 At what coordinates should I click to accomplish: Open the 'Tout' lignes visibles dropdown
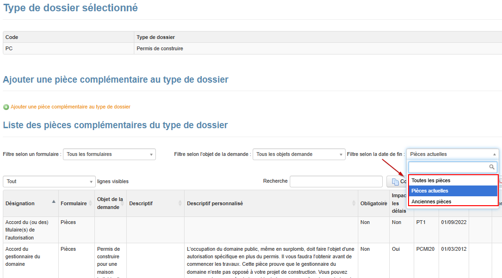tap(49, 181)
